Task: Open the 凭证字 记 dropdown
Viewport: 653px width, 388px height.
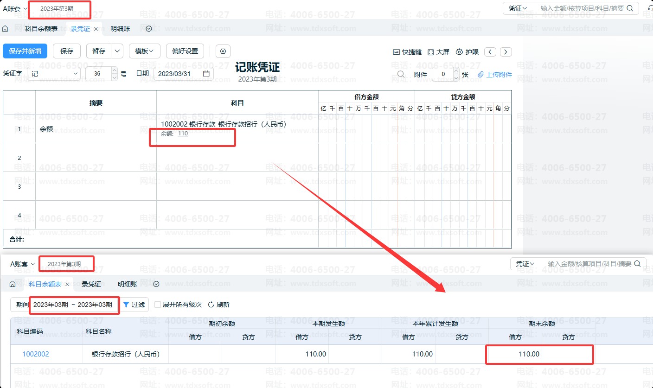Action: (54, 74)
